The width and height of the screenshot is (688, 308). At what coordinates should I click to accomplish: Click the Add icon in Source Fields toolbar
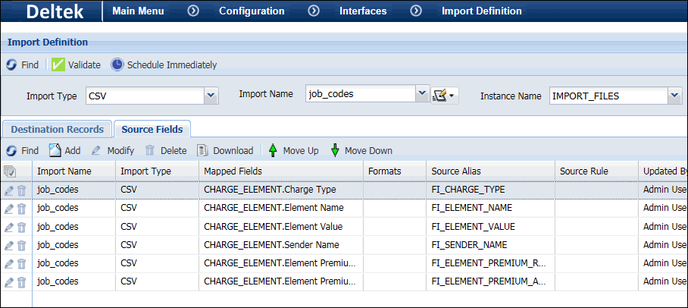tap(55, 151)
